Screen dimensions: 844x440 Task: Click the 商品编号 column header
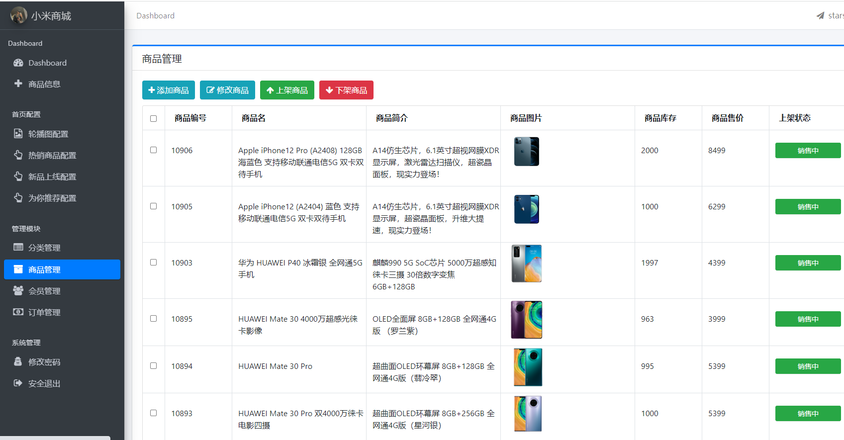tap(190, 118)
